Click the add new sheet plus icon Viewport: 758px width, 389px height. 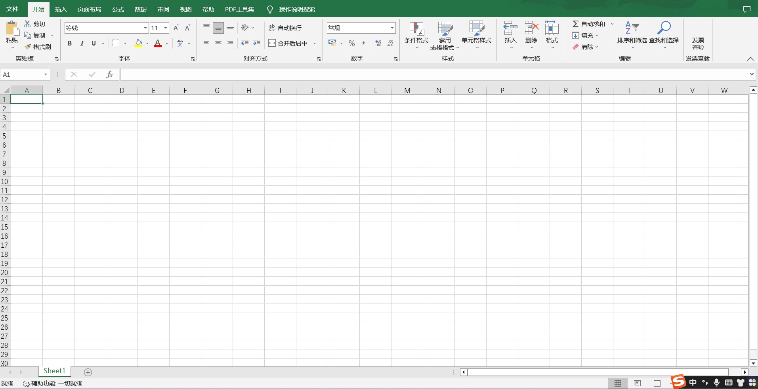click(88, 372)
